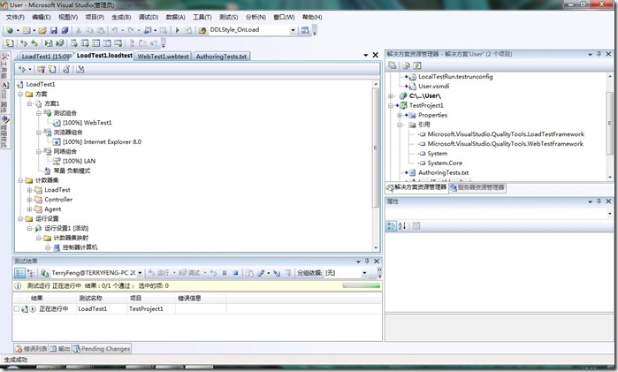This screenshot has height=372, width=618.
Task: Select LocalTestRun.testrunconfig in Solution Explorer
Action: coord(455,77)
